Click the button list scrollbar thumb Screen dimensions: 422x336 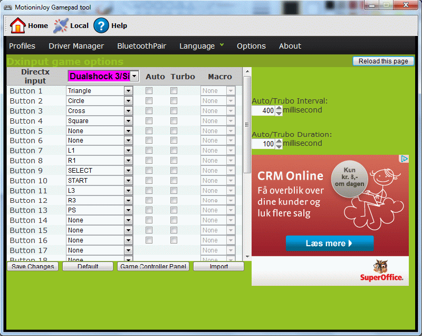click(x=247, y=125)
